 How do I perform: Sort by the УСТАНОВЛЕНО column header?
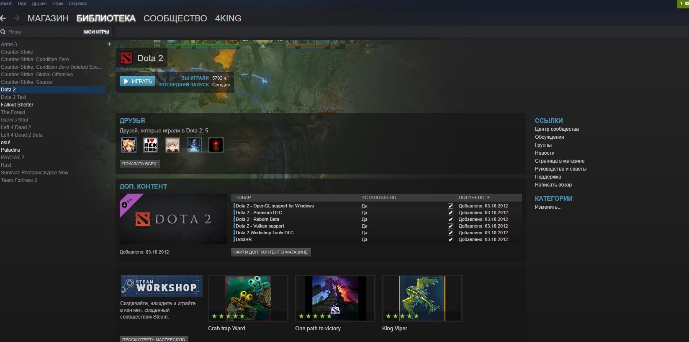point(379,197)
